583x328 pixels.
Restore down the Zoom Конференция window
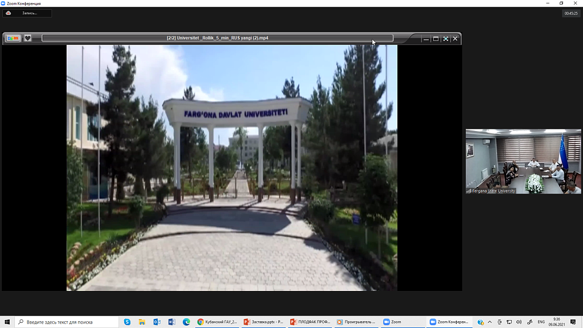(561, 3)
